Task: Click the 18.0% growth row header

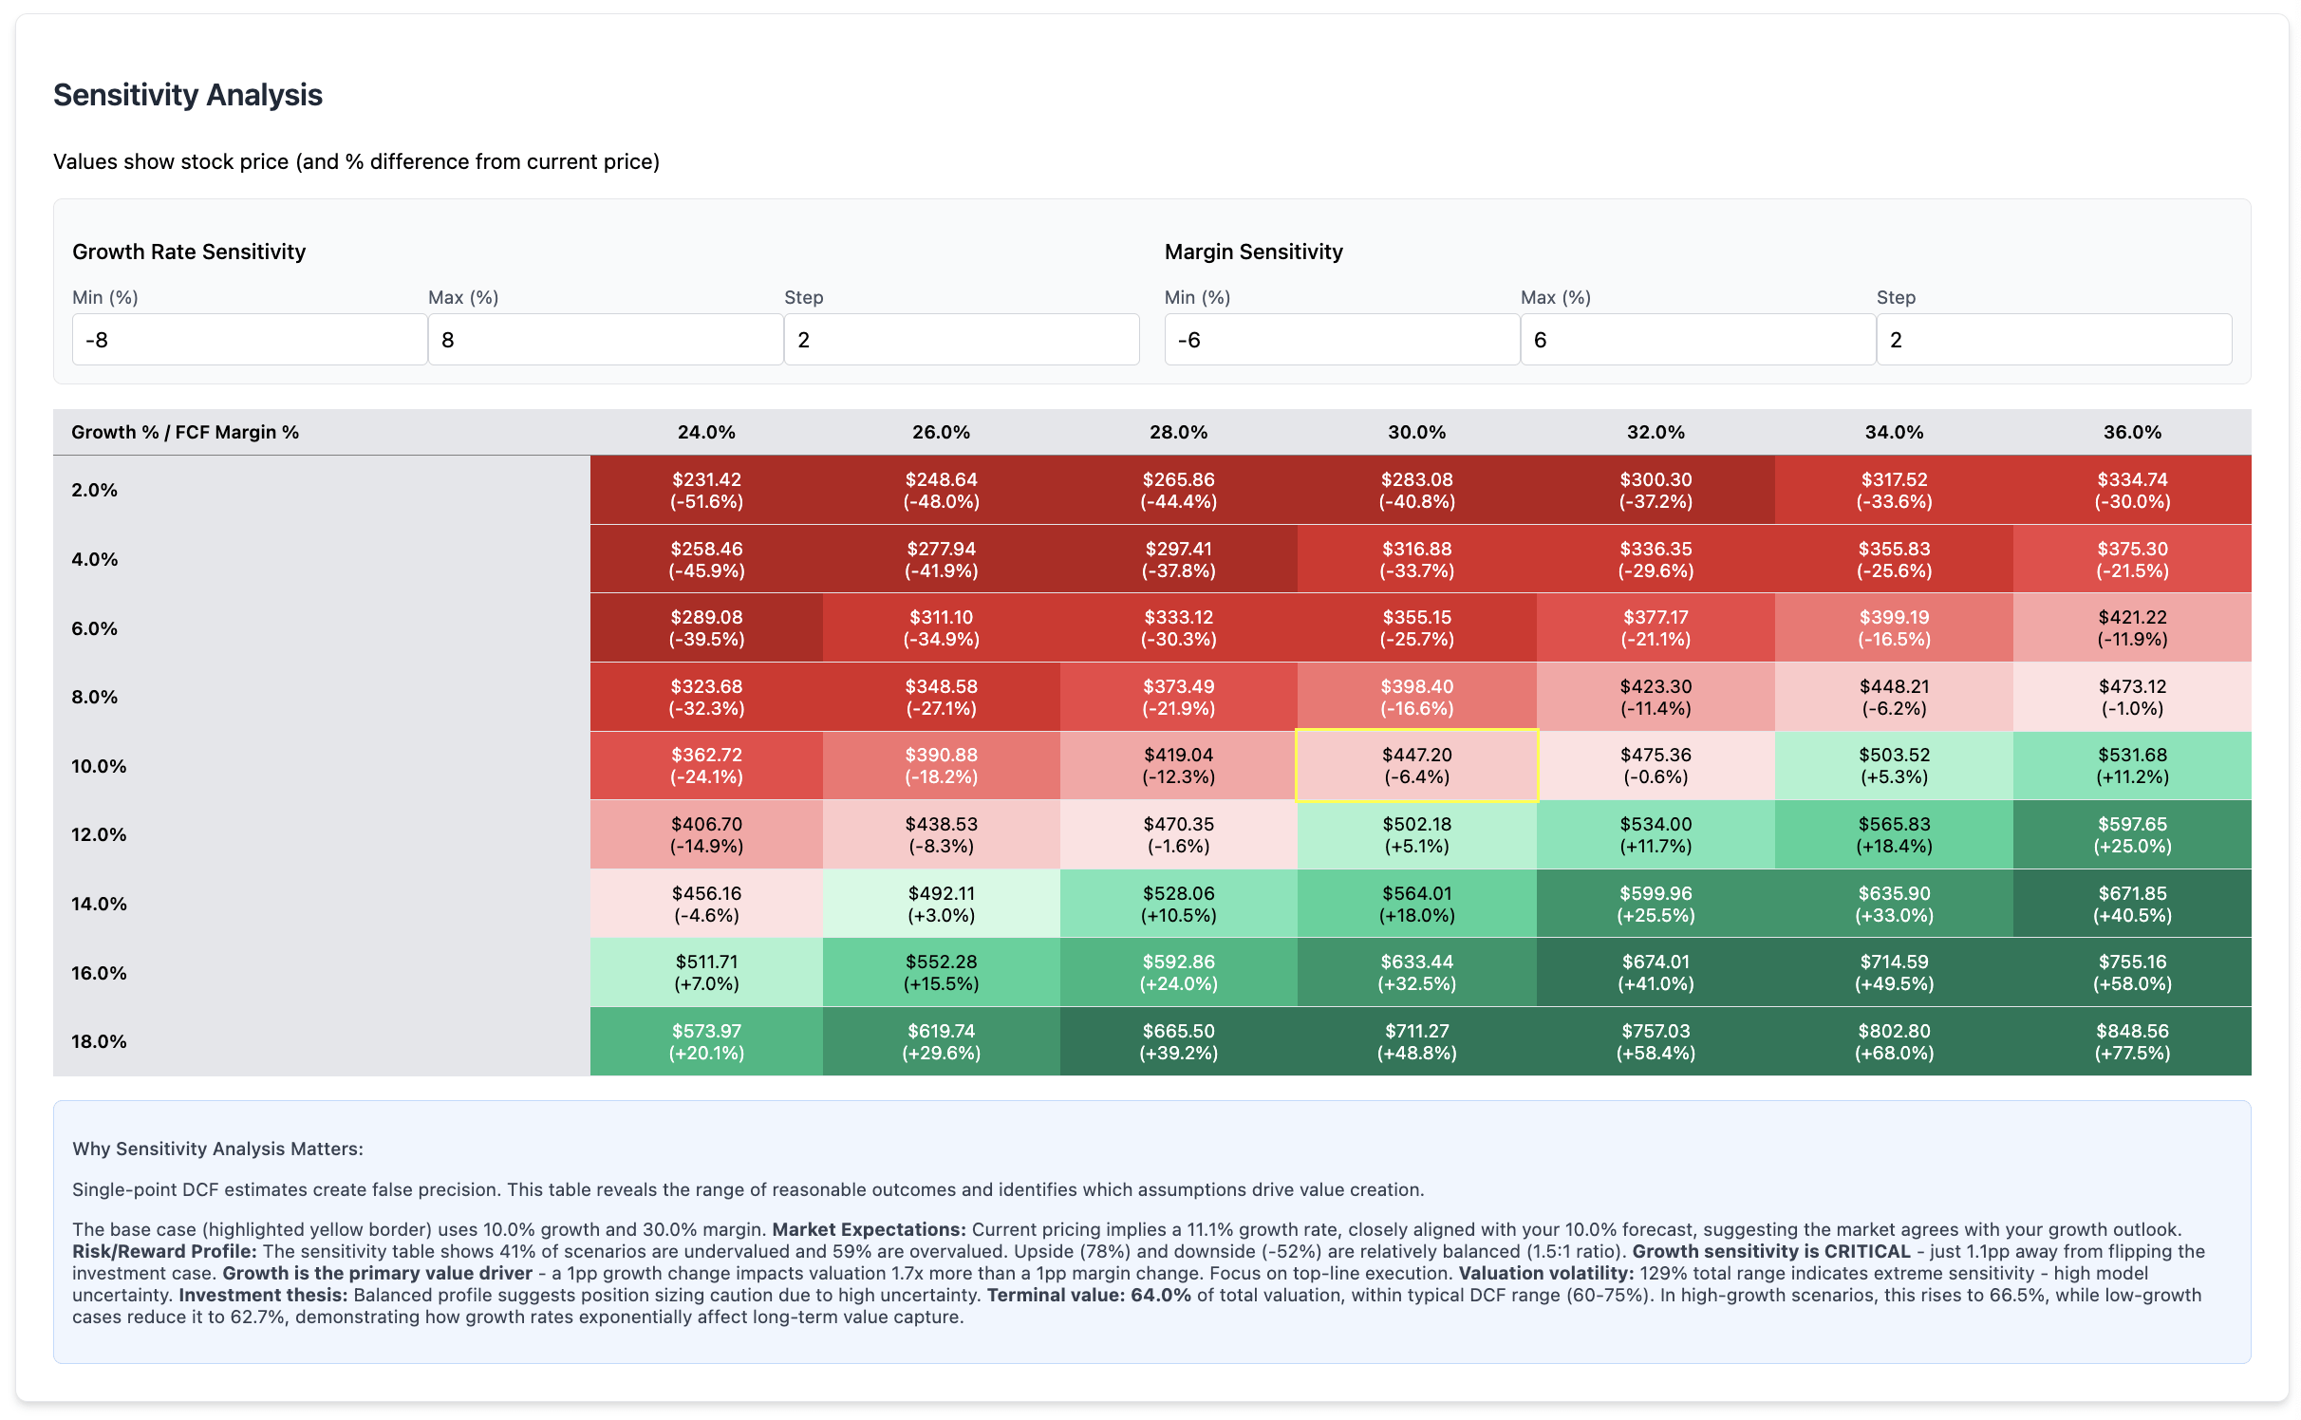Action: click(x=99, y=1041)
